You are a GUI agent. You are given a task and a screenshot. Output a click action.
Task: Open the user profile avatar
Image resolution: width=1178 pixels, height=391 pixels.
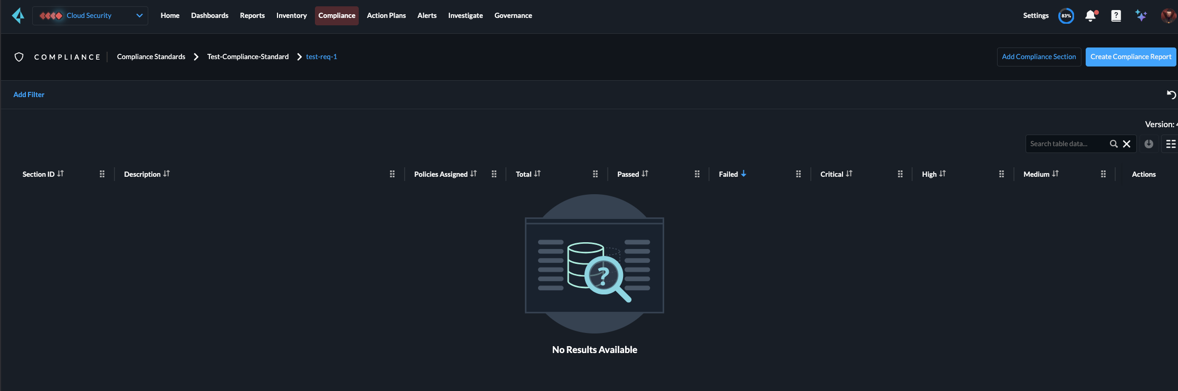click(1169, 16)
